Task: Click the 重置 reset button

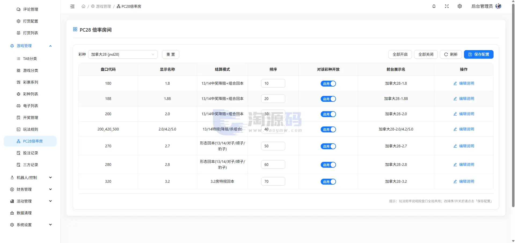Action: pos(171,54)
